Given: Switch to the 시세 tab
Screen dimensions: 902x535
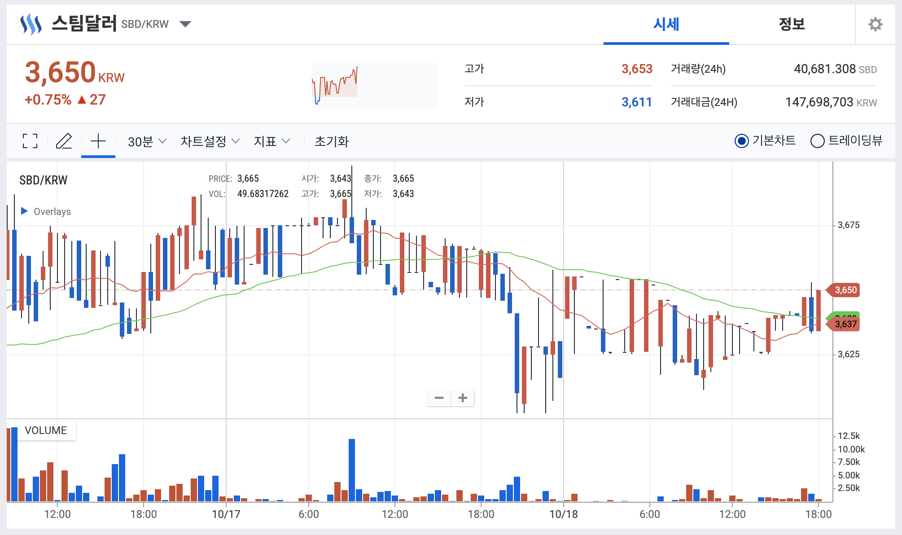Looking at the screenshot, I should click(x=666, y=24).
